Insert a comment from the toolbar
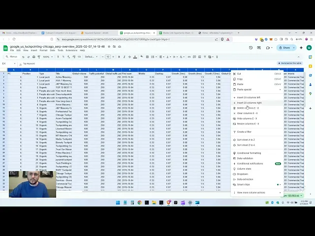Image resolution: width=315 pixels, height=236 pixels. (194, 57)
